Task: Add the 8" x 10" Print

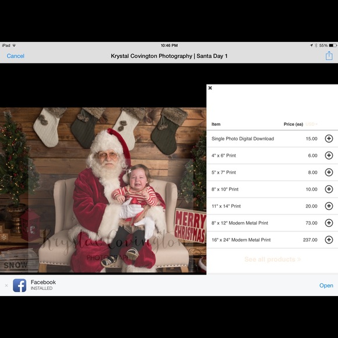Action: (x=329, y=189)
